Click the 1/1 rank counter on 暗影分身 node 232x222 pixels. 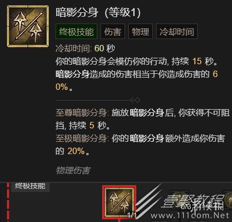132,215
